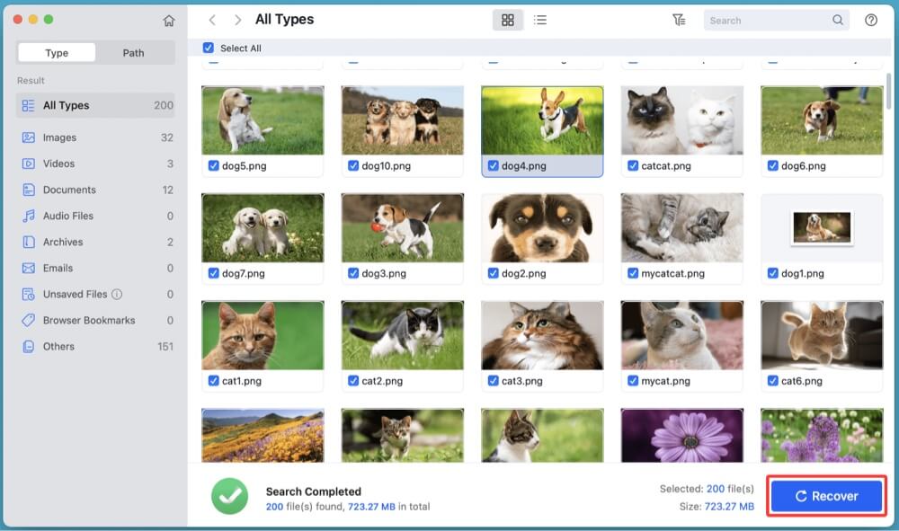
Task: Click the Home icon in the sidebar
Action: (169, 21)
